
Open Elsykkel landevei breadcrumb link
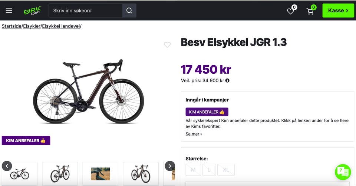(61, 26)
